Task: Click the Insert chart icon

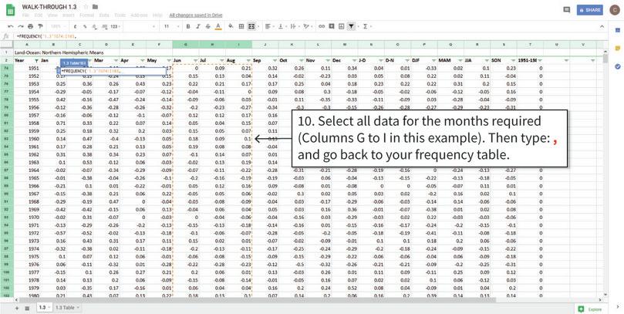Action: tap(342, 26)
